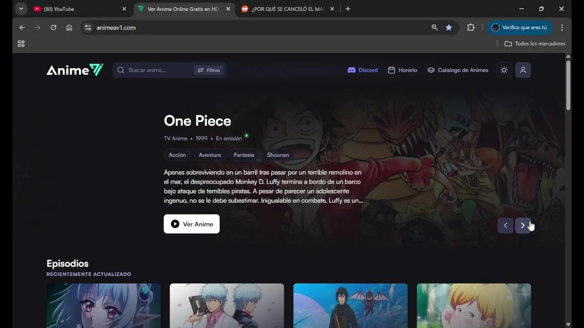View site information icon in address bar
584x328 pixels.
(x=88, y=28)
